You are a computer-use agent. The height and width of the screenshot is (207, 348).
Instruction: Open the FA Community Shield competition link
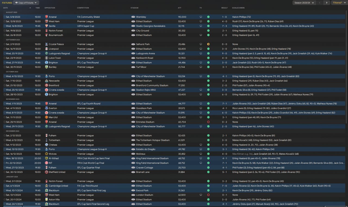pos(88,17)
